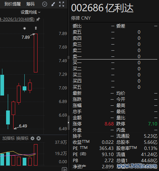Click the fullscreen expand arrows icon
Screen dimensions: 159x171
62,4
